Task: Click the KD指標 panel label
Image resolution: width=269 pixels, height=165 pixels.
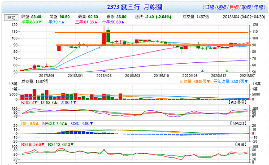Action: (x=238, y=102)
